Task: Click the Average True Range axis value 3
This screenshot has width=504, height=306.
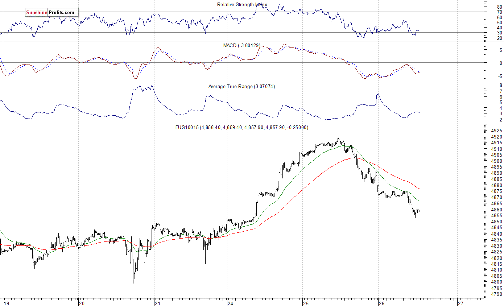Action: click(501, 114)
